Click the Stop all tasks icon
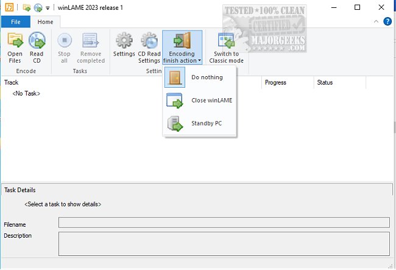Image resolution: width=396 pixels, height=270 pixels. [x=64, y=48]
